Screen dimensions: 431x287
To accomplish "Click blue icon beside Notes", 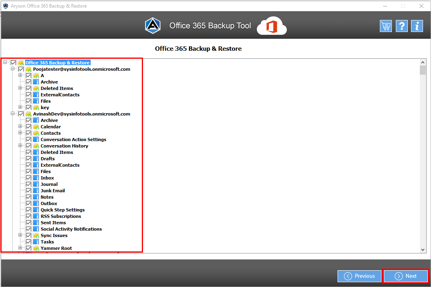I will pos(36,197).
